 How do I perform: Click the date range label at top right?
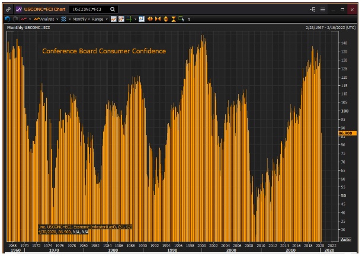(331, 27)
